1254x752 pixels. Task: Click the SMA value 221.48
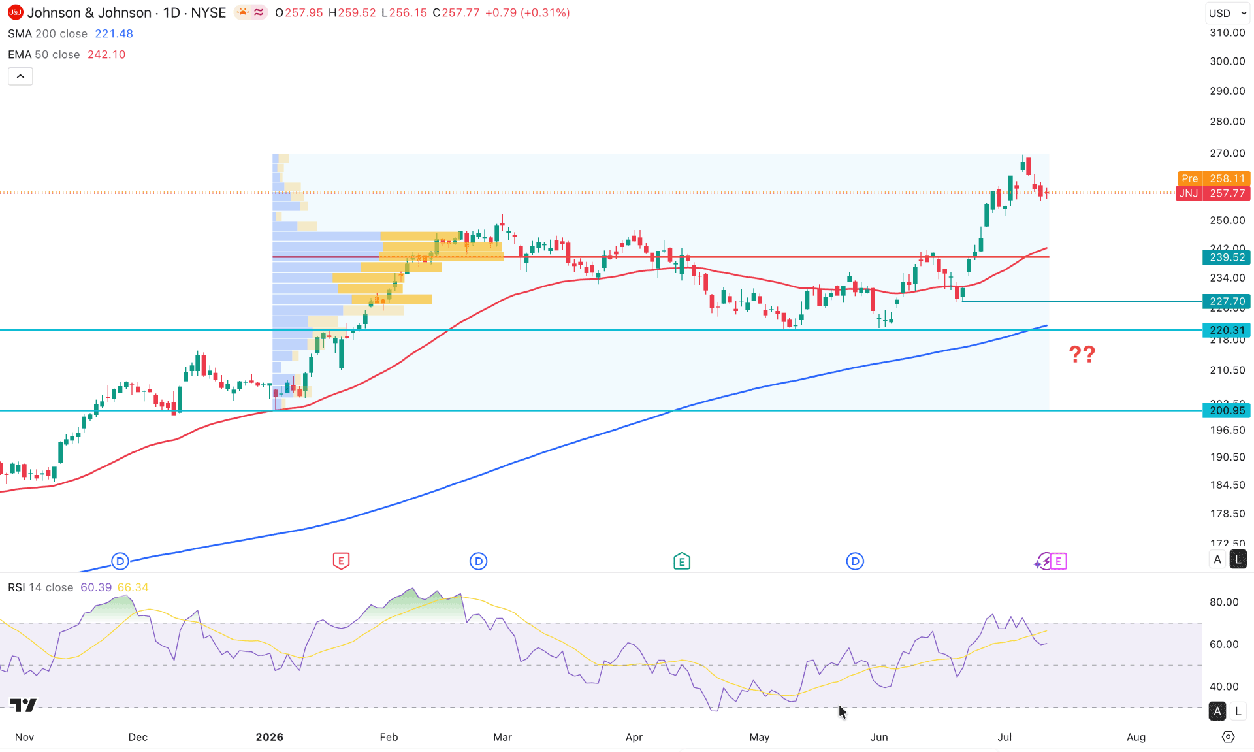pos(114,33)
